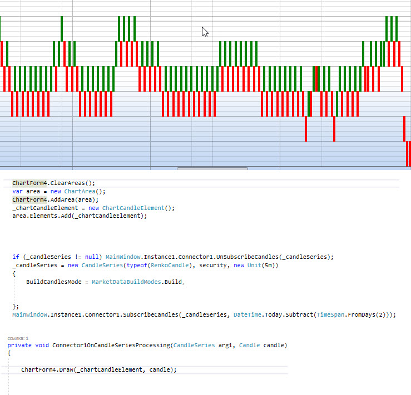Image resolution: width=411 pixels, height=395 pixels.
Task: Select the Connector1OnCandleSeriesProcessing method name
Action: click(111, 346)
